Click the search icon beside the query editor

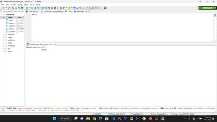pyautogui.click(x=215, y=15)
